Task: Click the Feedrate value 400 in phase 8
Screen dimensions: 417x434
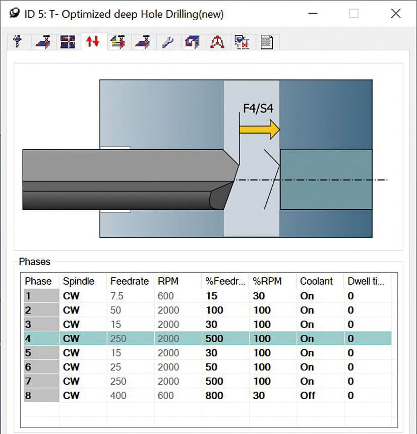Action: click(118, 396)
